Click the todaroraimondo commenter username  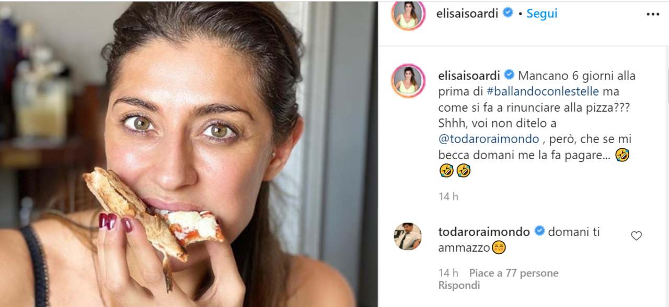[484, 232]
